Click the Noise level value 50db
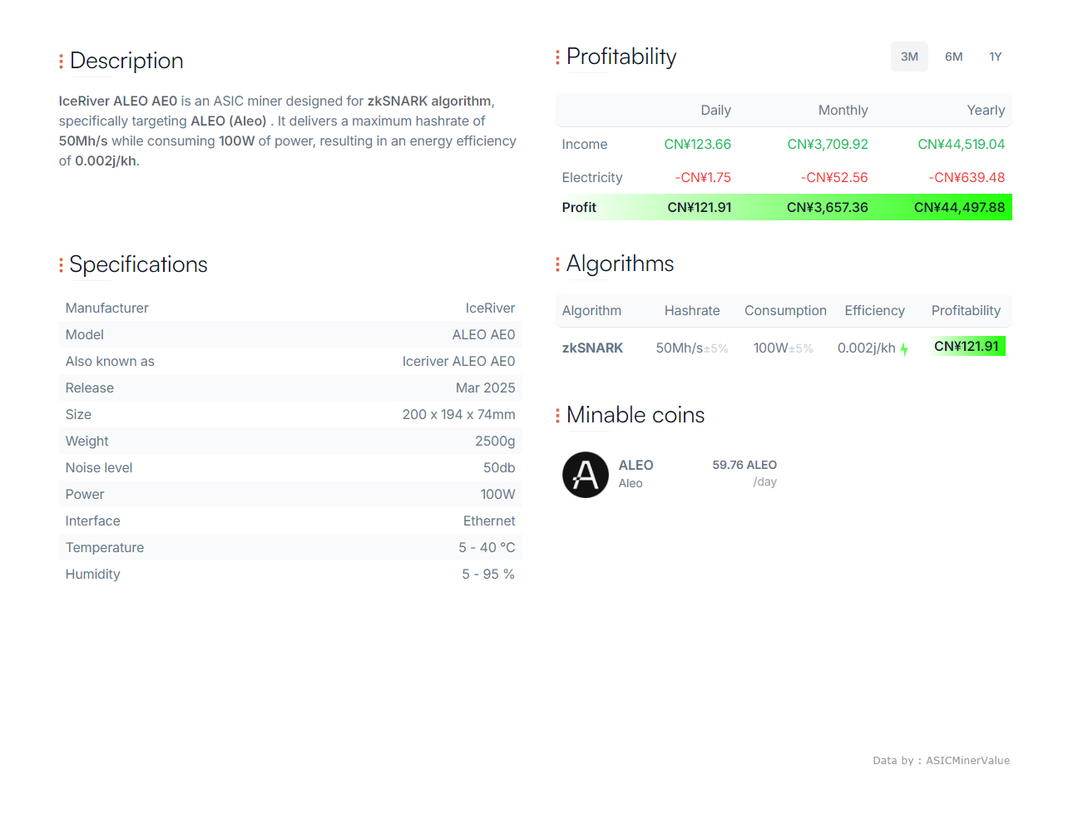Viewport: 1078px width, 834px height. point(499,467)
